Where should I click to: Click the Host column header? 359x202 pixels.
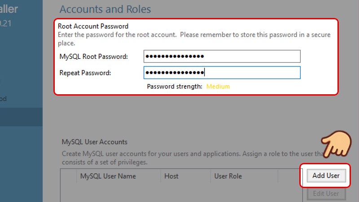(x=171, y=176)
